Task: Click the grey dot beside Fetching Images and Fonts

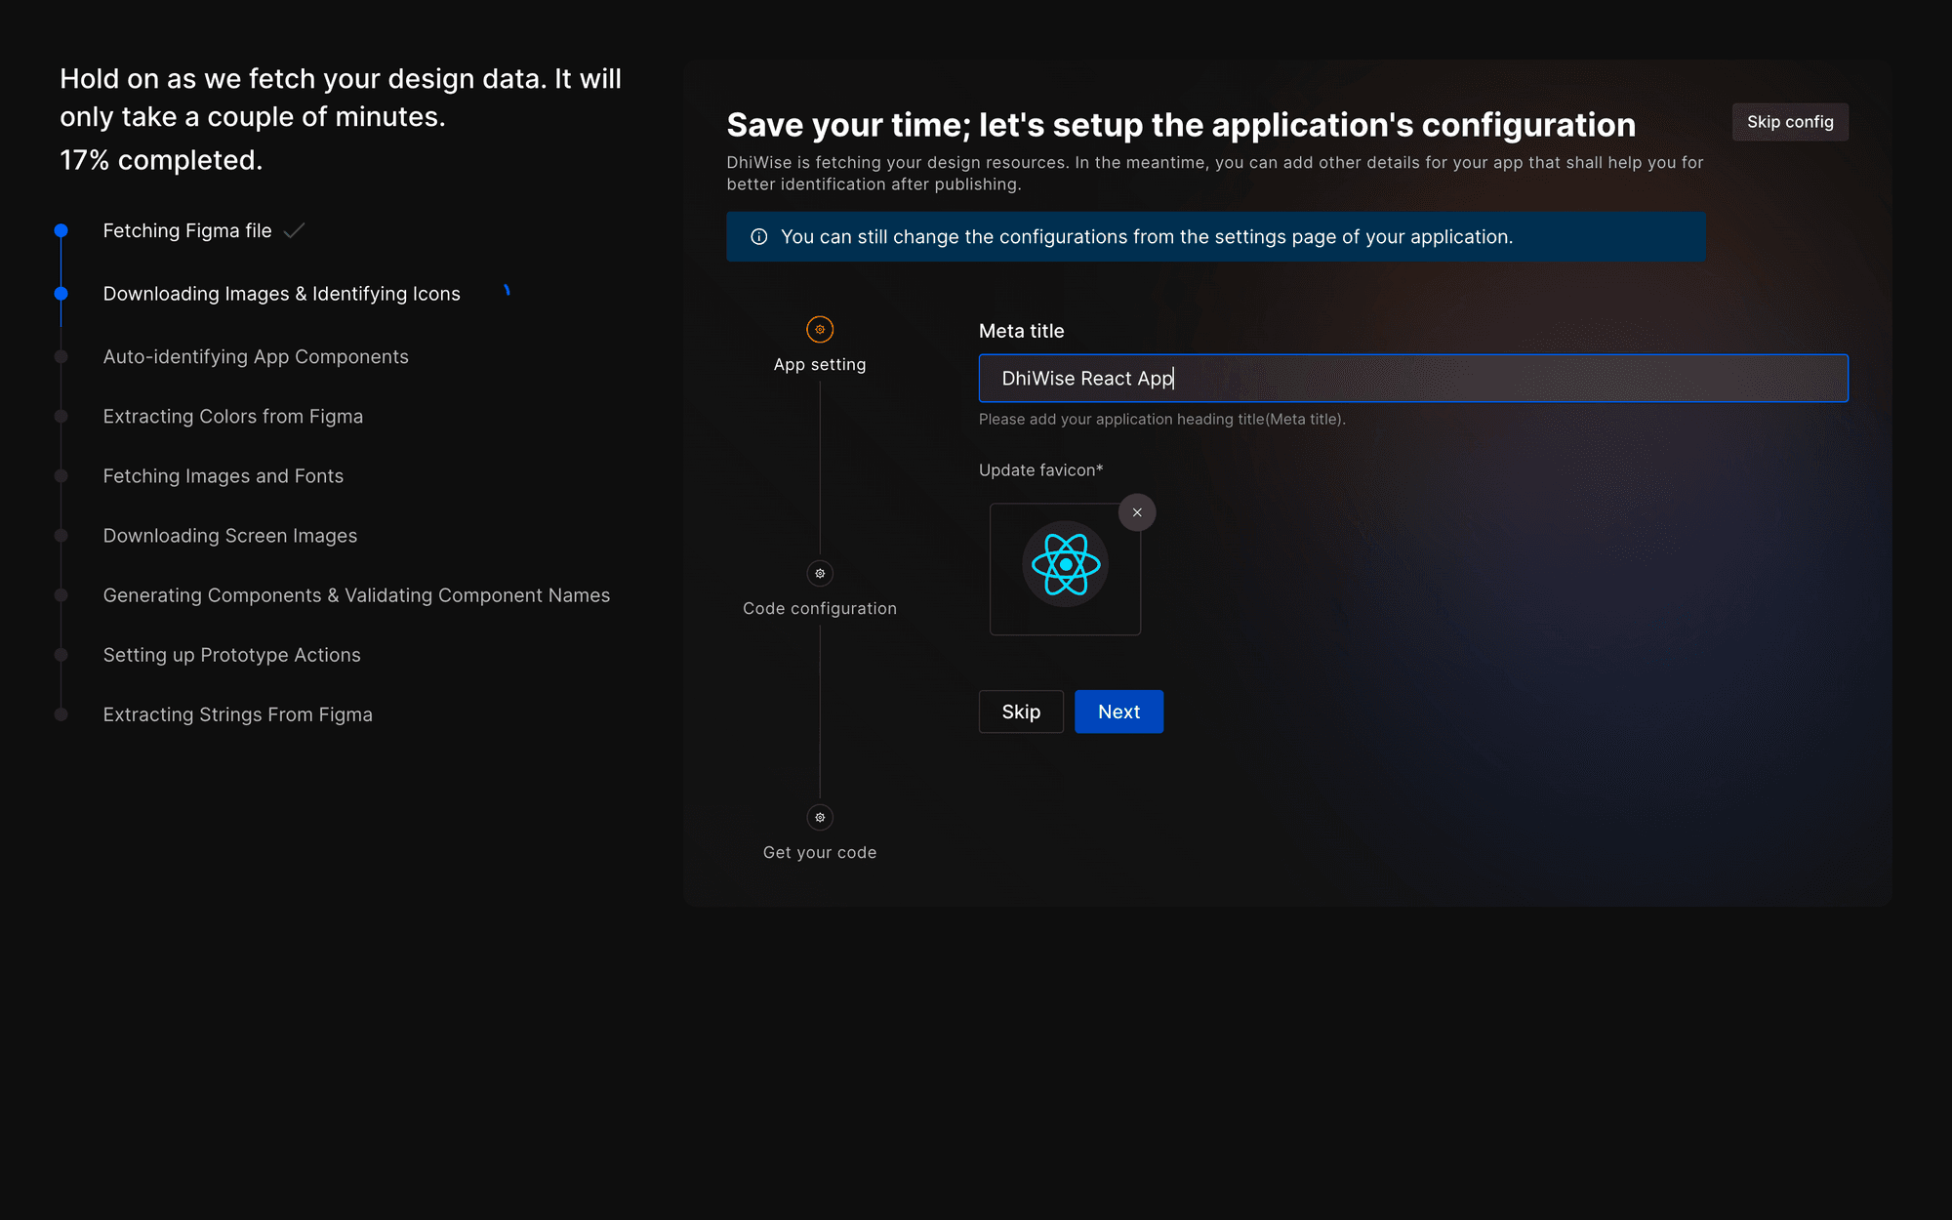Action: (61, 475)
